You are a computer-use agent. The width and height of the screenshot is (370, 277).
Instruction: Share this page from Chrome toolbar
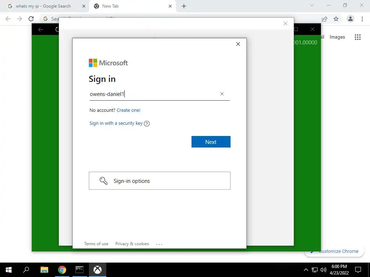coord(324,19)
